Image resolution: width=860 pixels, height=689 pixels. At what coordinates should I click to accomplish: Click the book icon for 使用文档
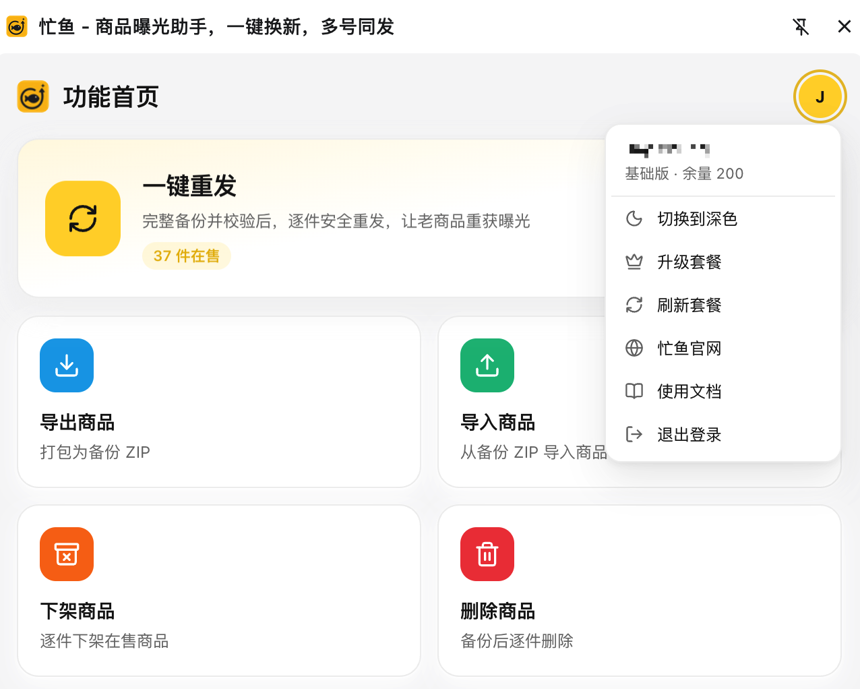[634, 391]
